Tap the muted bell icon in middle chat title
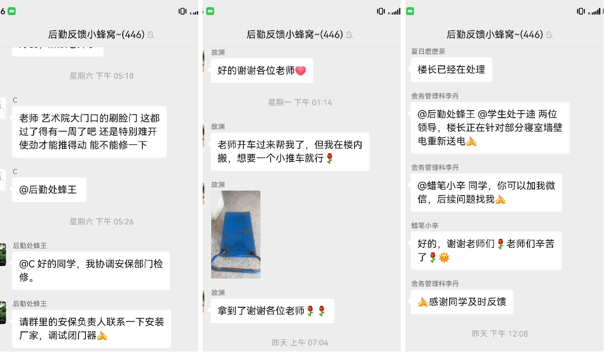The height and width of the screenshot is (352, 604). tap(350, 35)
